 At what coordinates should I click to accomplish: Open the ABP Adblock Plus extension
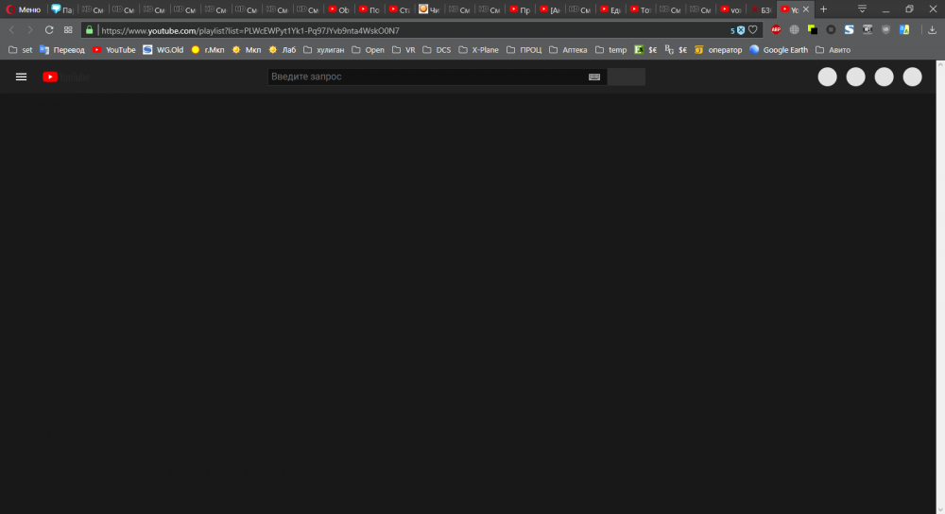[776, 29]
